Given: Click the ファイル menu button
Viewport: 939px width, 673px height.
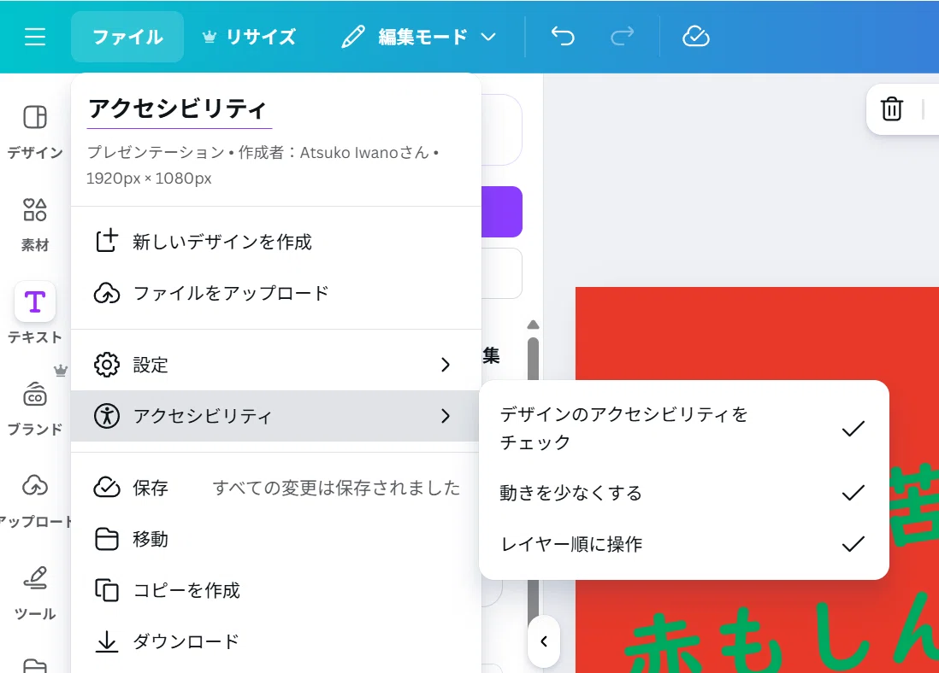Looking at the screenshot, I should (x=127, y=37).
